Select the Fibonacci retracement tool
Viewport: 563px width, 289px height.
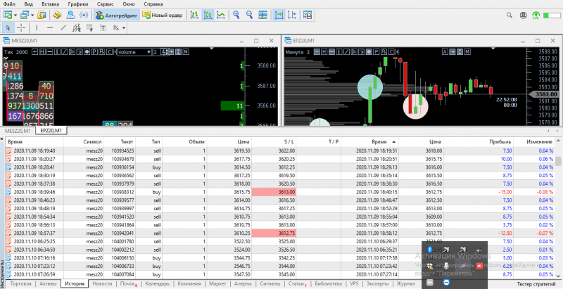90,27
